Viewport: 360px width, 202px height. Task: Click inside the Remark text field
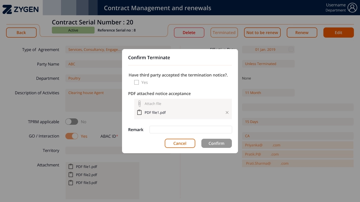point(191,130)
